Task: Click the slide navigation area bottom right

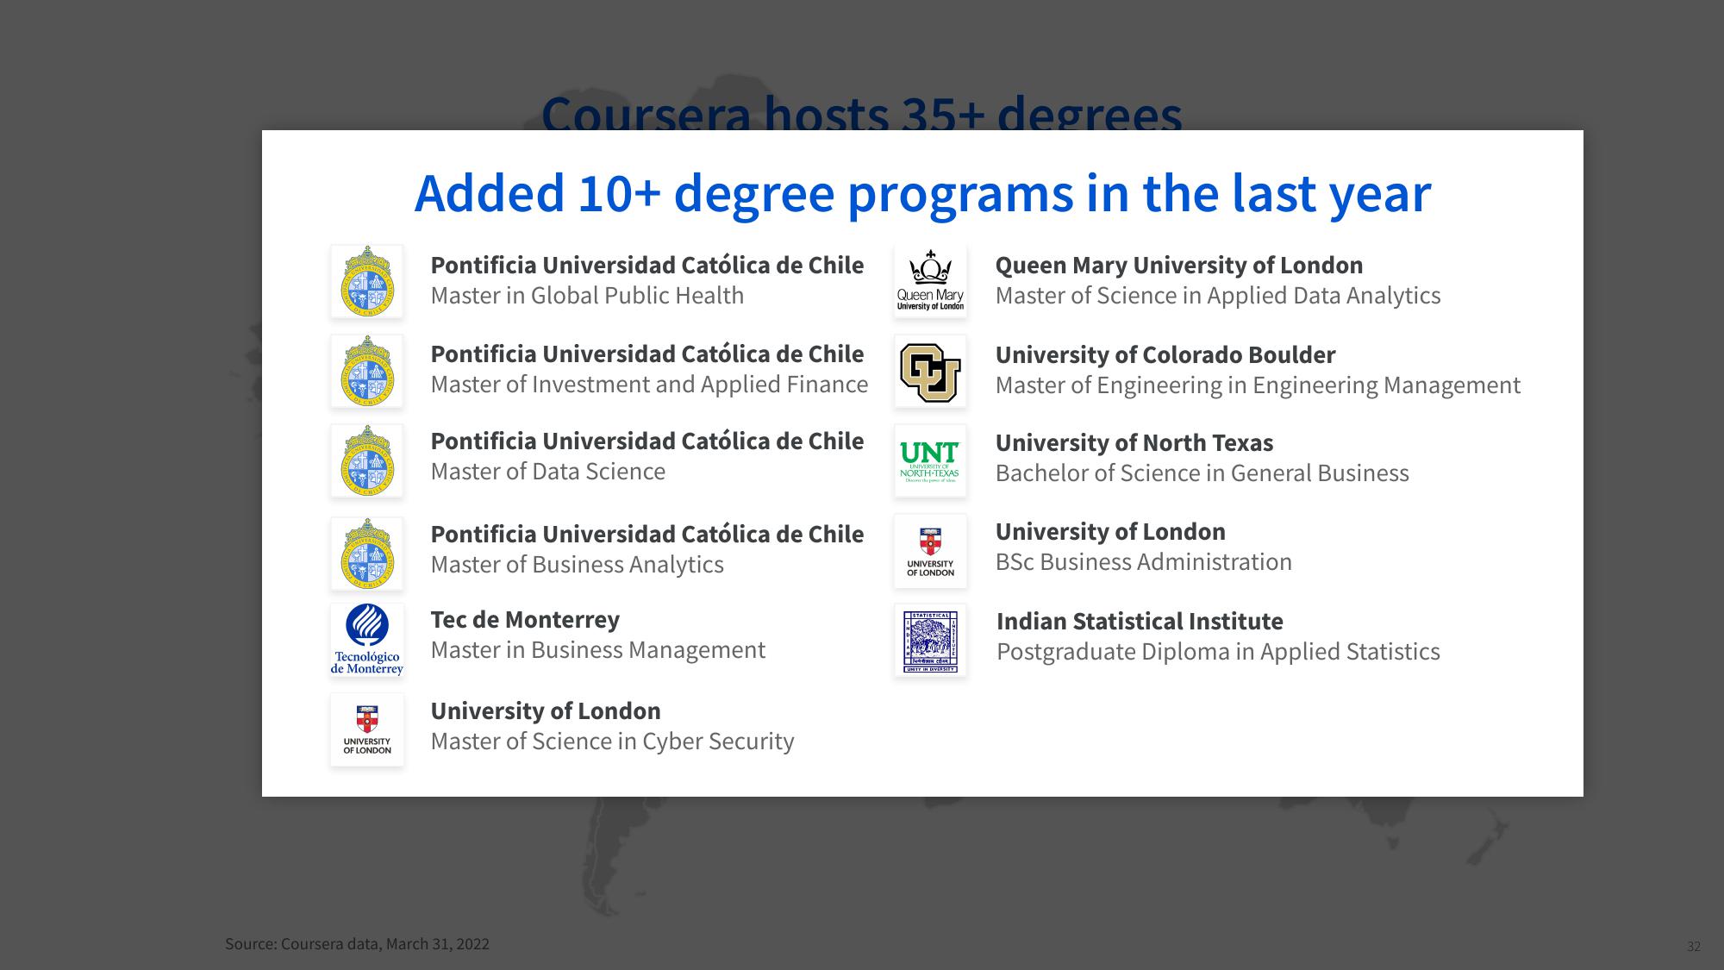Action: tap(1696, 942)
